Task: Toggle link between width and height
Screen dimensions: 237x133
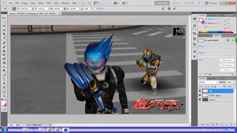Action: tap(64, 9)
